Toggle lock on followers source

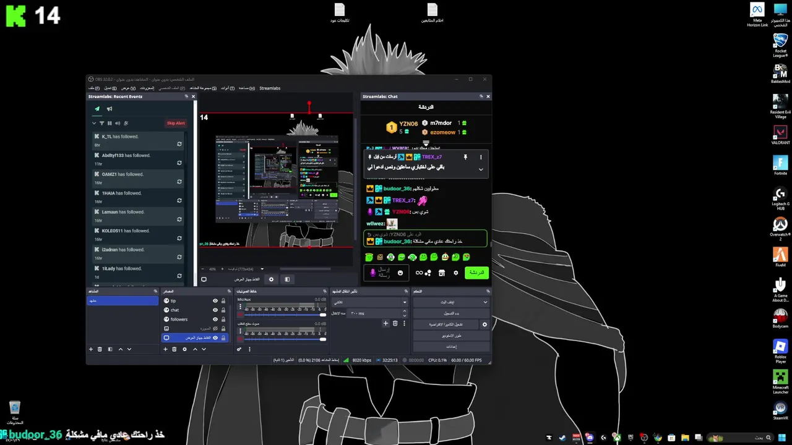point(223,320)
